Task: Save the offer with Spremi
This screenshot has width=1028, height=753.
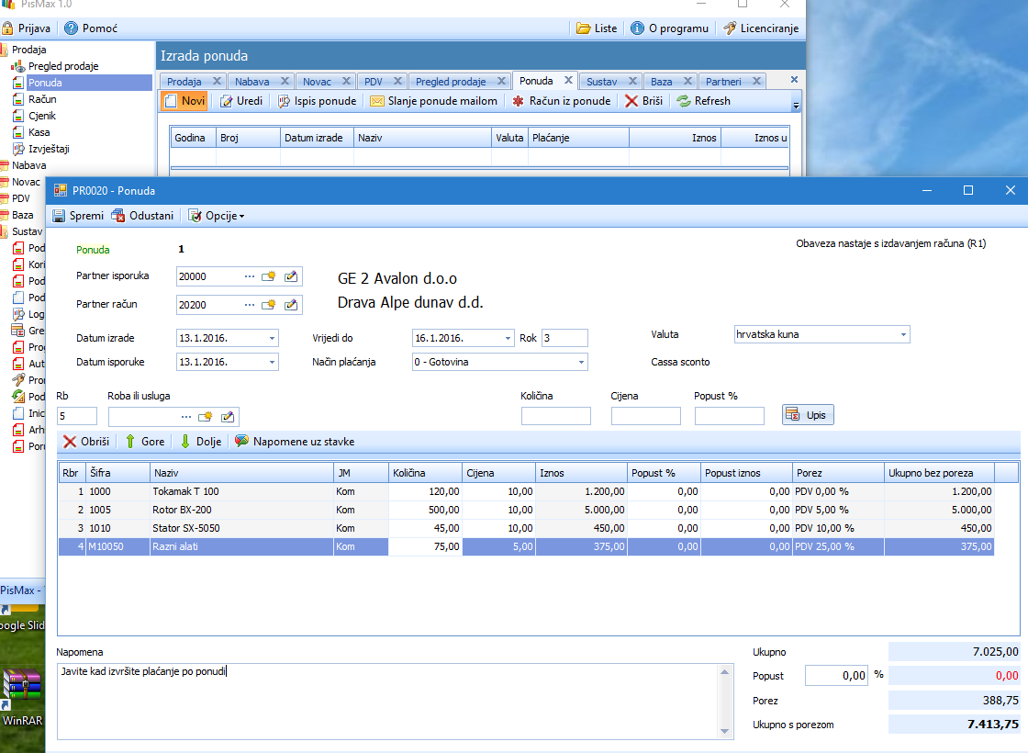Action: (x=78, y=216)
